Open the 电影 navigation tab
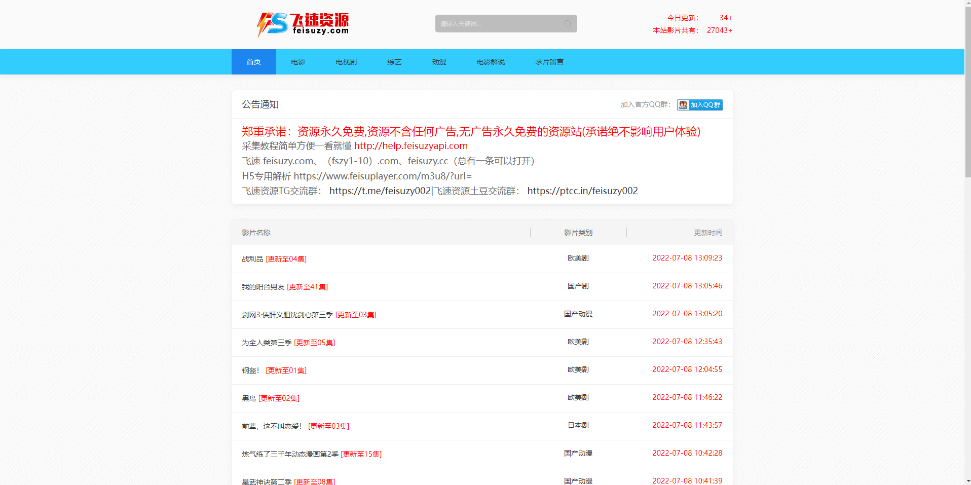The image size is (971, 485). (298, 62)
